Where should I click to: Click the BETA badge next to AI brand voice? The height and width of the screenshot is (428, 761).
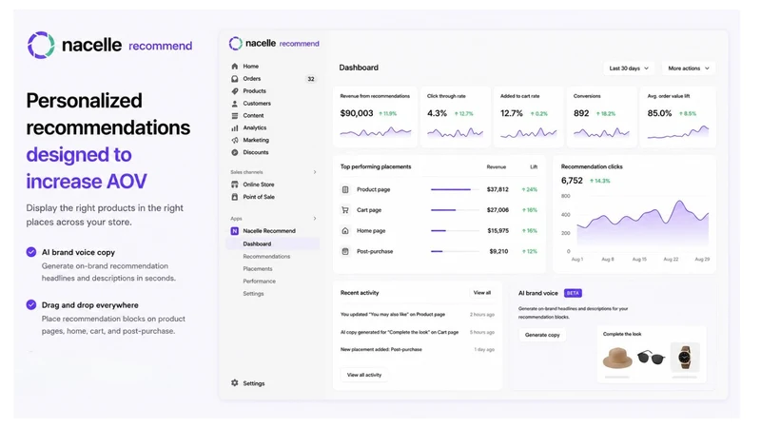tap(573, 293)
